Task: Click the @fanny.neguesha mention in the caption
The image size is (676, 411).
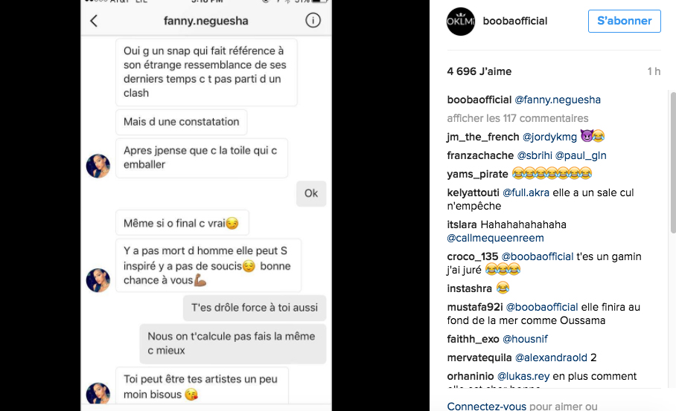Action: pyautogui.click(x=558, y=100)
